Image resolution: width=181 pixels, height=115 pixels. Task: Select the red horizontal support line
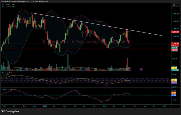(86, 49)
